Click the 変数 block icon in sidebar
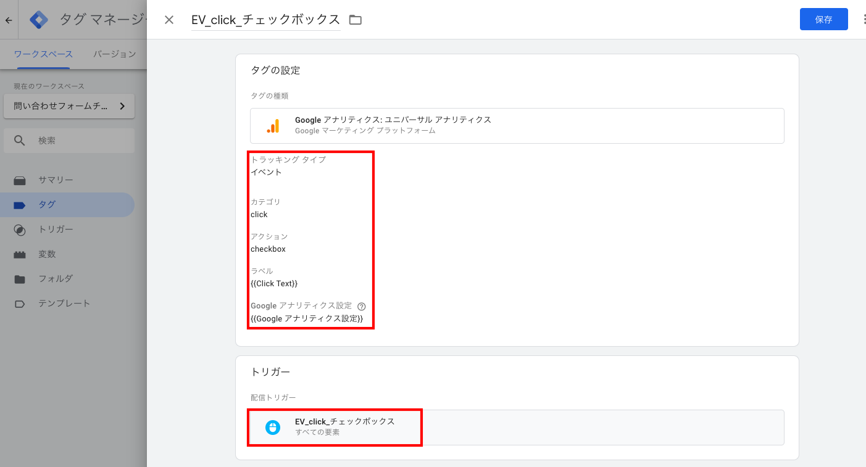The image size is (866, 467). [x=20, y=254]
